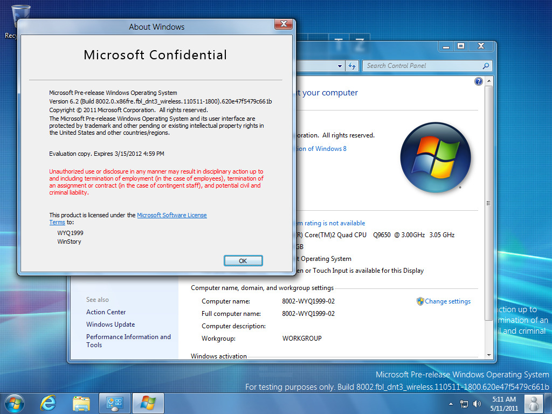Click the scrollbar down arrow in System window

[488, 355]
